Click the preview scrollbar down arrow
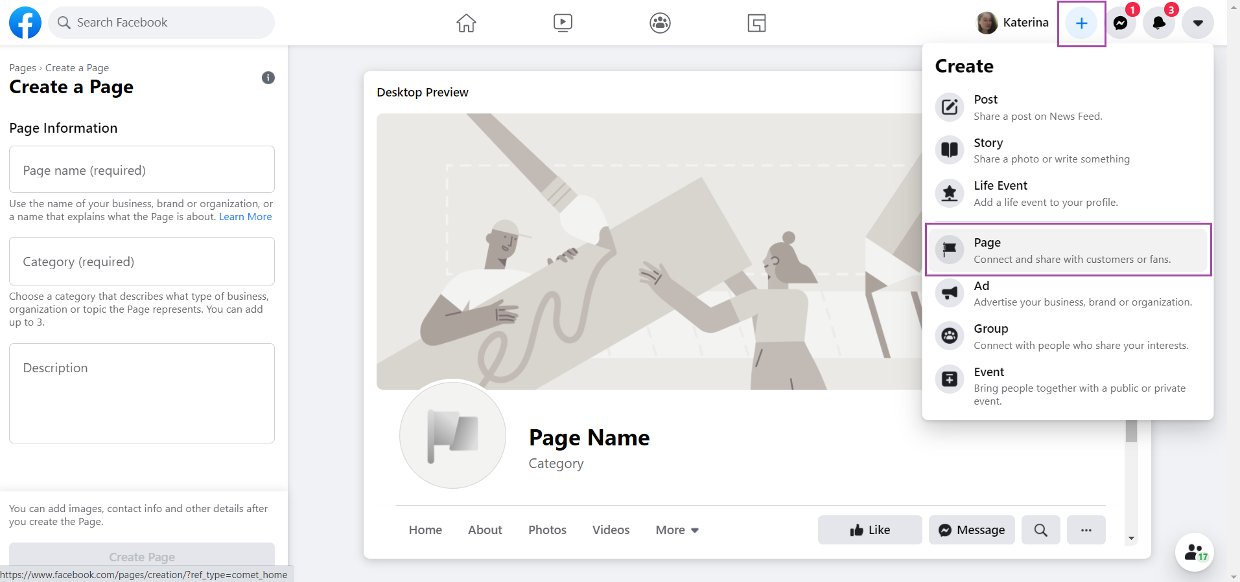Image resolution: width=1240 pixels, height=582 pixels. (1131, 538)
